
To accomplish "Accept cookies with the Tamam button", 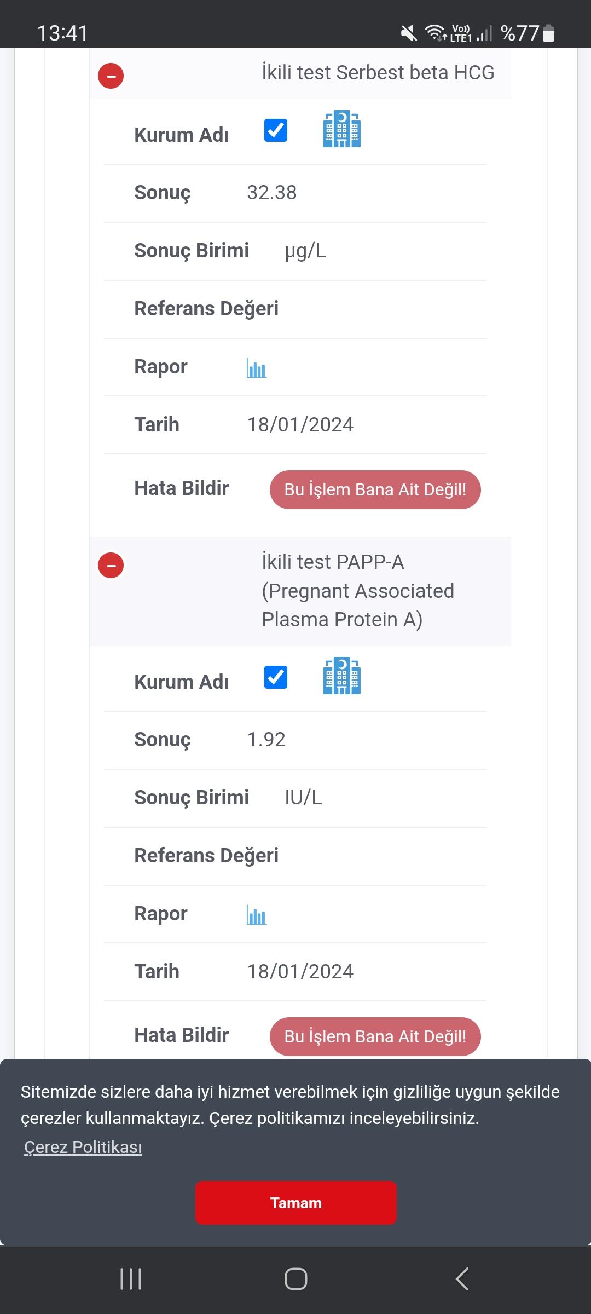I will 296,1203.
